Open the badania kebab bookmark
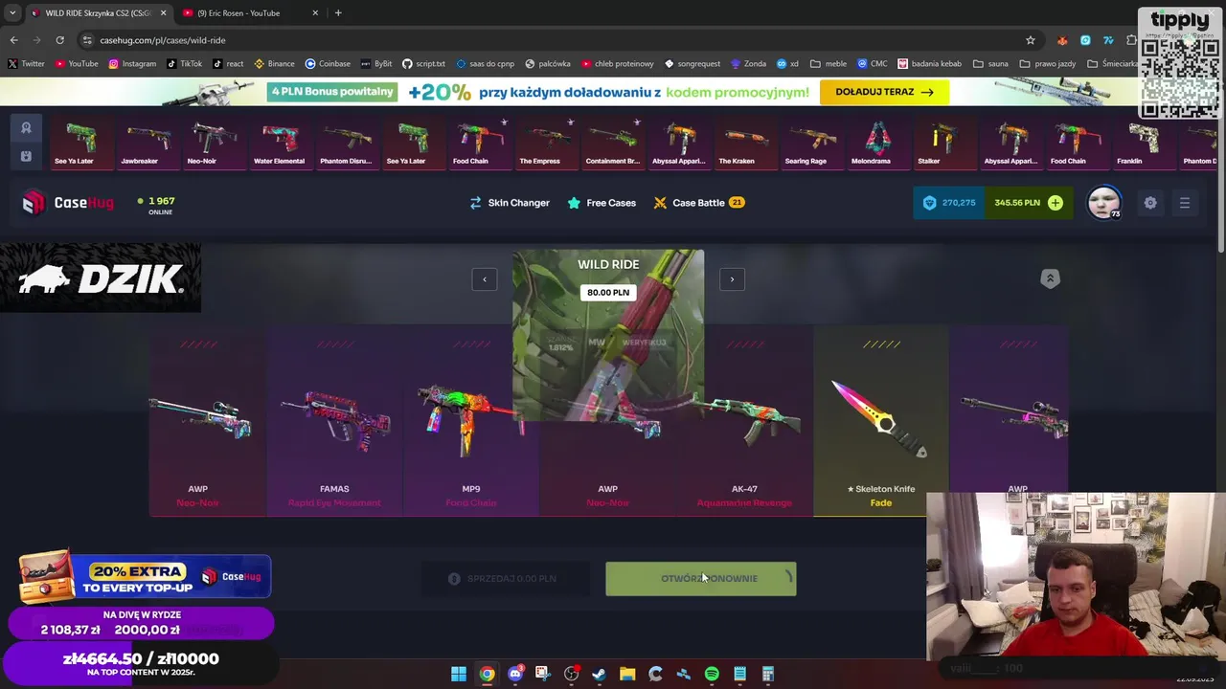The height and width of the screenshot is (689, 1226). pyautogui.click(x=929, y=64)
